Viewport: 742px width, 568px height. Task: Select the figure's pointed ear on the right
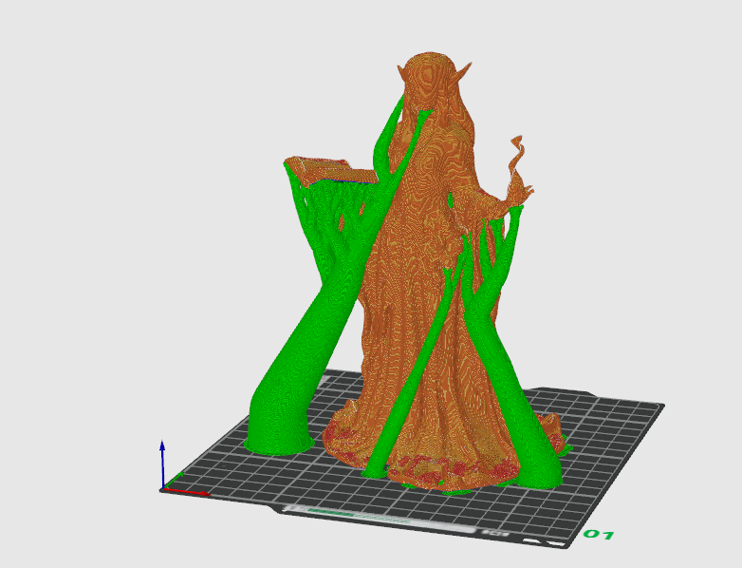click(x=463, y=71)
